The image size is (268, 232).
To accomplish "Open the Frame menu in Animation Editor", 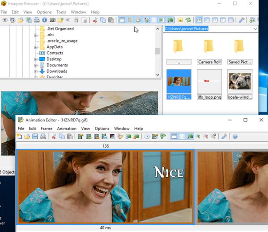I will point(47,128).
